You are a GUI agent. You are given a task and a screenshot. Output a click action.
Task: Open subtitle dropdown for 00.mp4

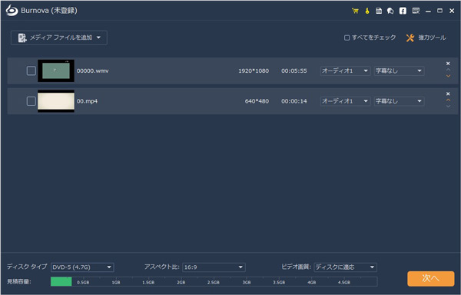pos(399,101)
